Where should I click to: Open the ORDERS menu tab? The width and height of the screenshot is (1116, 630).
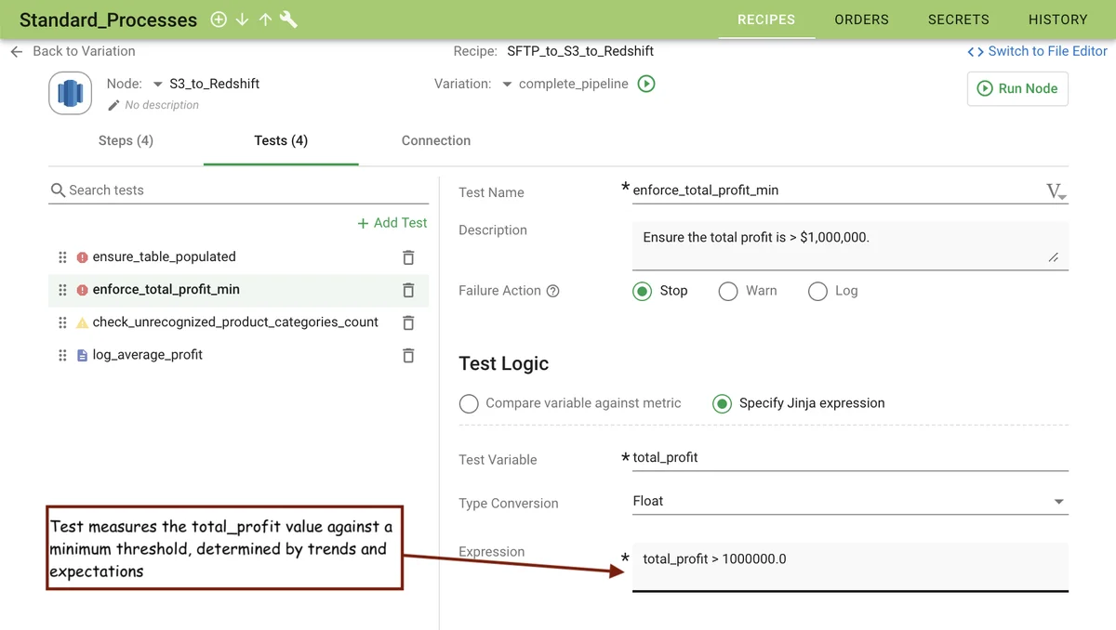[x=861, y=20]
